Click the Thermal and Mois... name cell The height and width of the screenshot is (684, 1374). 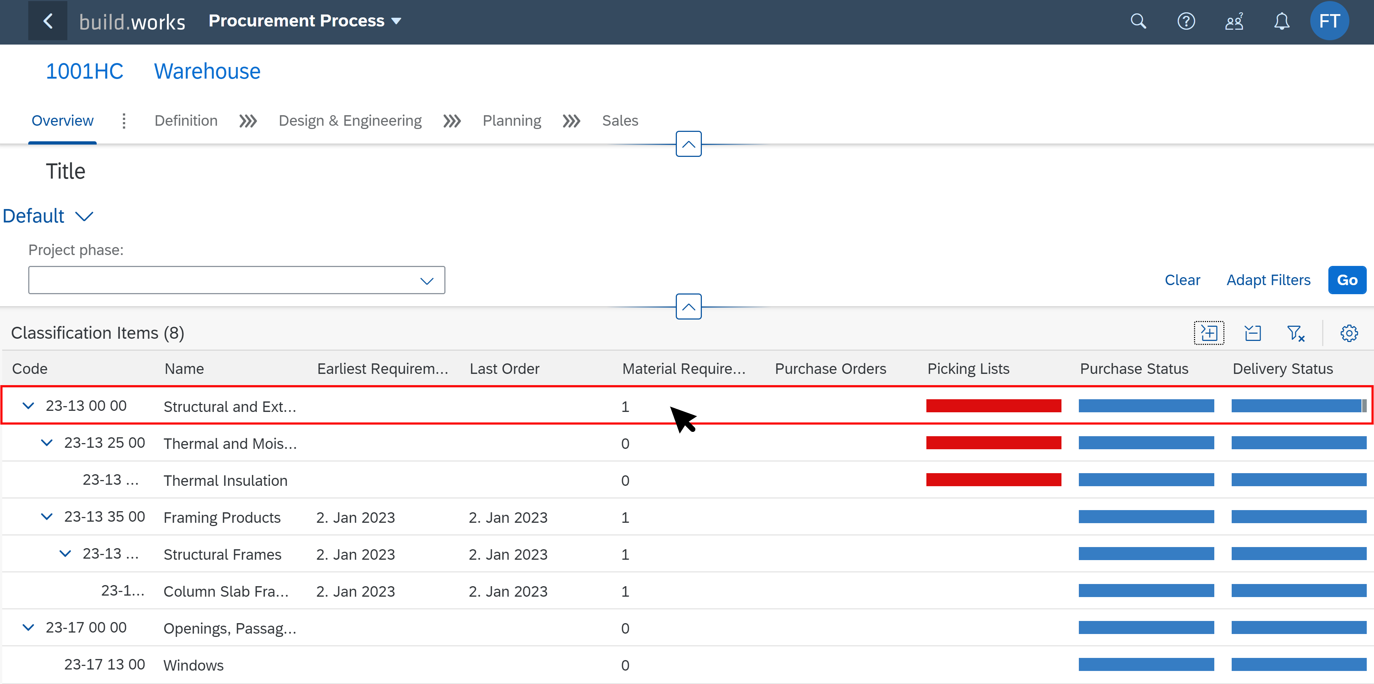tap(230, 444)
